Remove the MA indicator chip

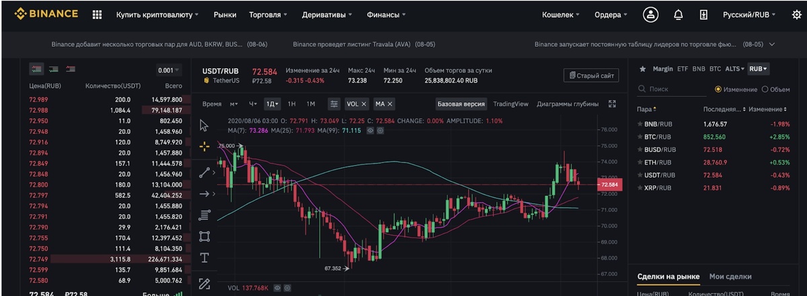(x=389, y=104)
